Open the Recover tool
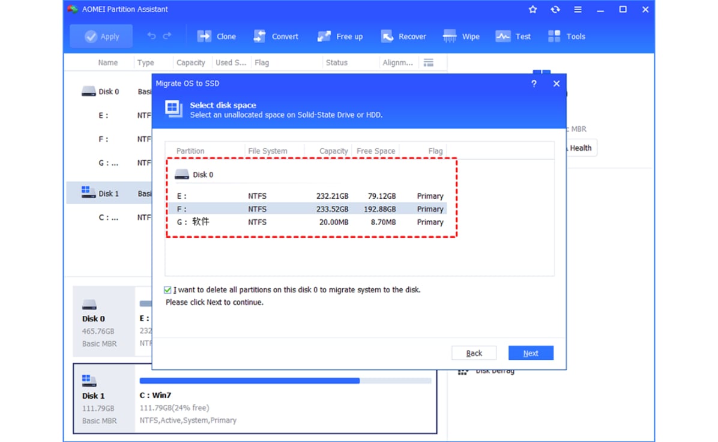This screenshot has width=718, height=442. 403,36
